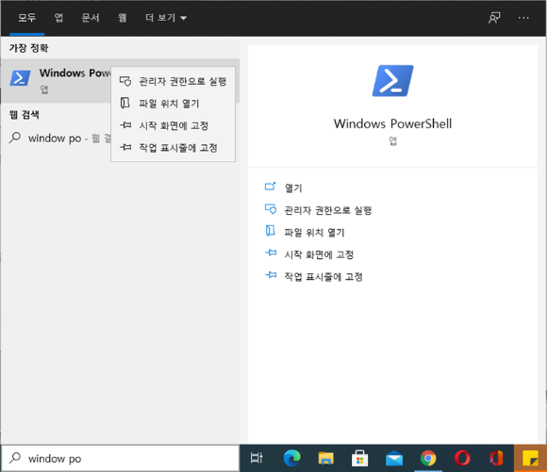The height and width of the screenshot is (472, 547).
Task: Open the 'window po' web search suggestion
Action: tap(56, 138)
